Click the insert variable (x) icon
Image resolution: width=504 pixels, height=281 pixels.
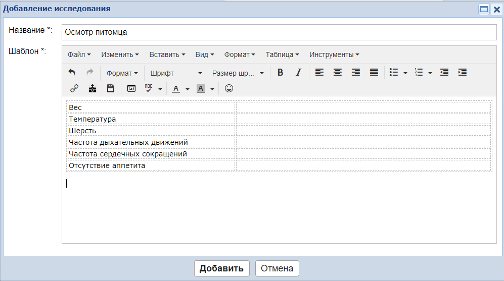131,88
